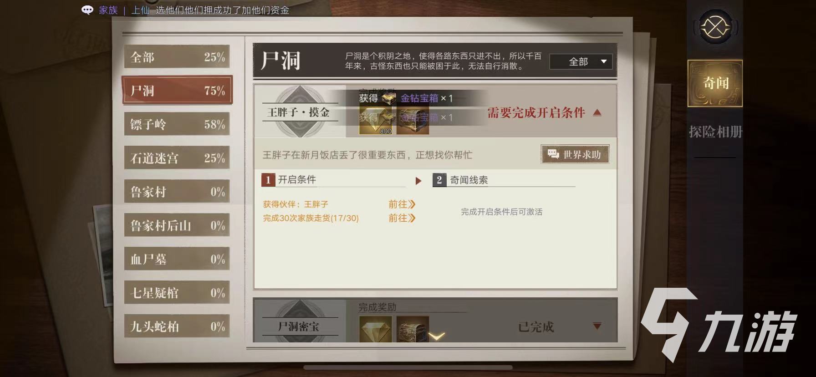Click the 世界求助 button
Screen dimensions: 816x377
575,154
